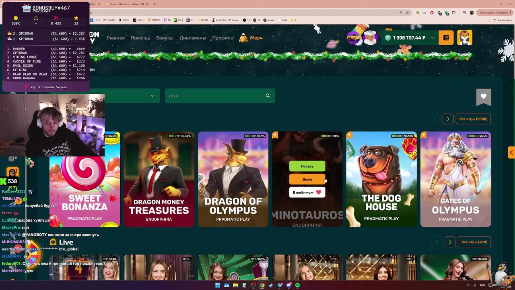515x290 pixels.
Task: Open Все игры (5806) list
Action: [473, 119]
